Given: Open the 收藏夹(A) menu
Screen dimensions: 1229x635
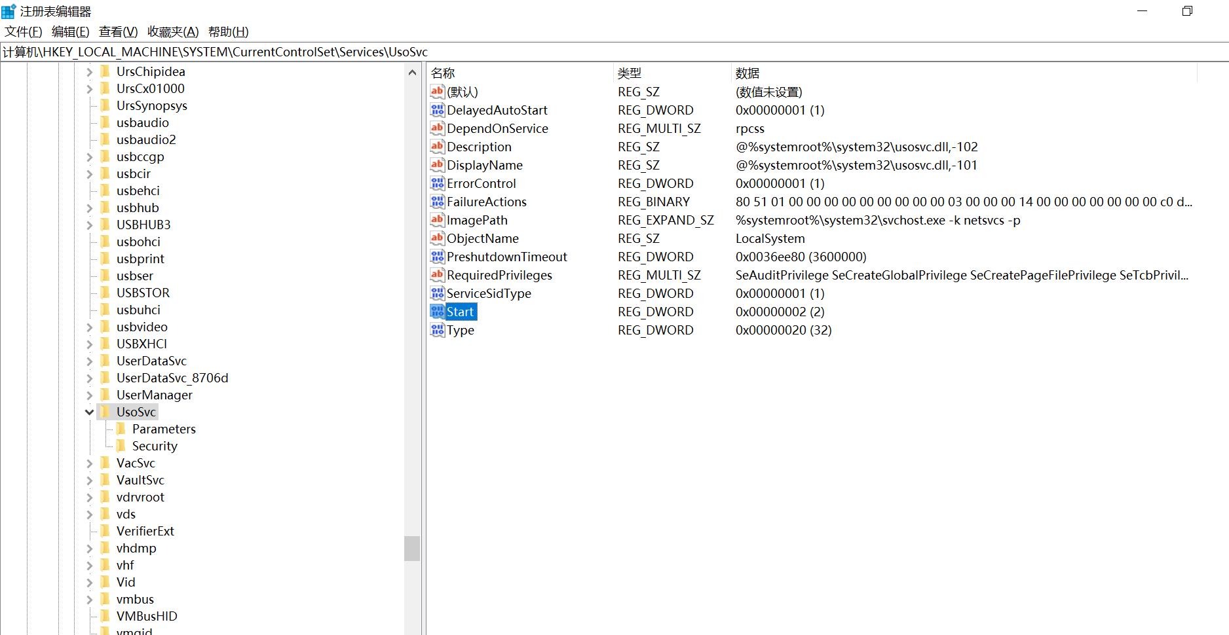Looking at the screenshot, I should (x=172, y=31).
